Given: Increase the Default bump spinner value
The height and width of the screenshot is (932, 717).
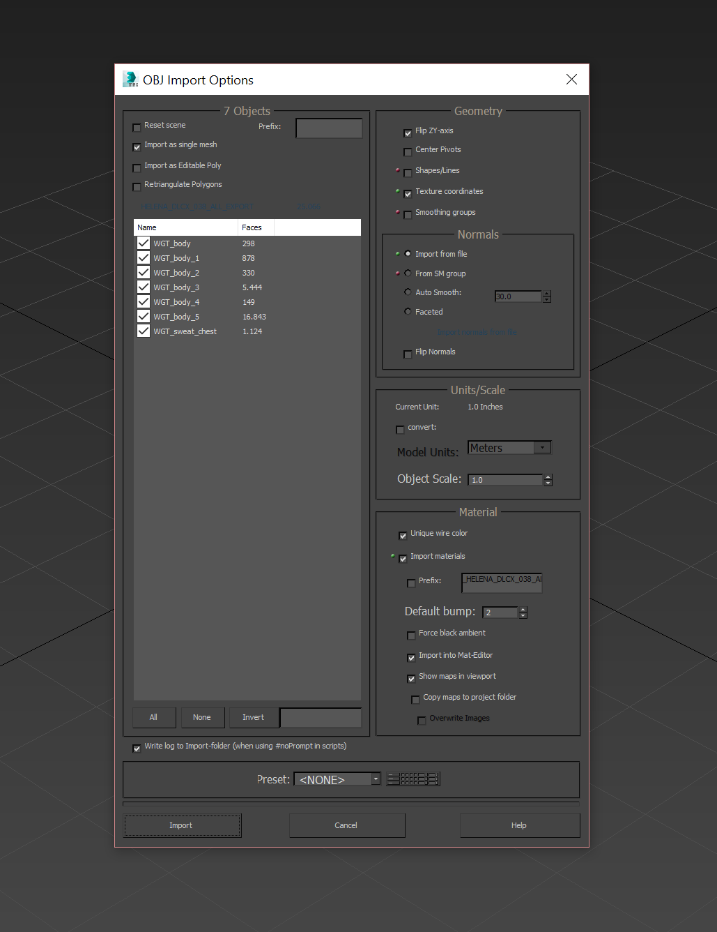Looking at the screenshot, I should (x=523, y=609).
